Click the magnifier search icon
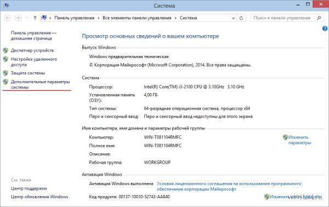The height and width of the screenshot is (207, 329). tap(319, 18)
